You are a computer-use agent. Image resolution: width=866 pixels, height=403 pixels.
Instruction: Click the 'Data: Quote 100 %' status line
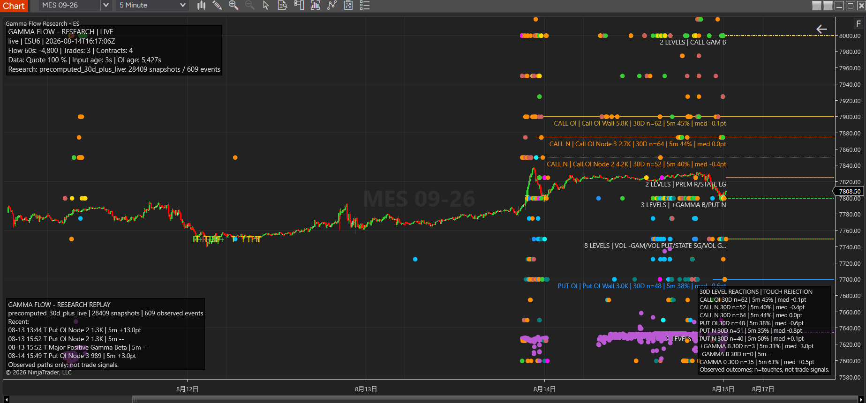[84, 60]
